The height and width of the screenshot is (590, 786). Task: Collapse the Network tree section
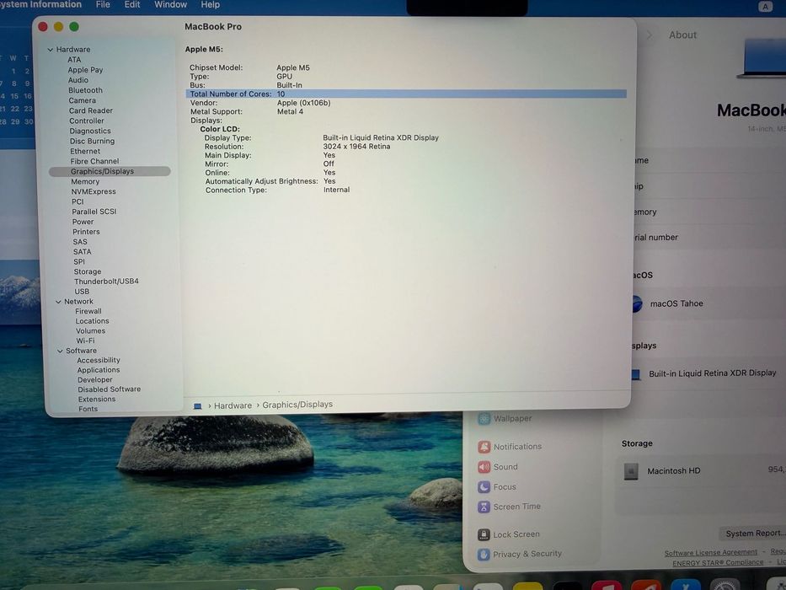click(x=58, y=302)
